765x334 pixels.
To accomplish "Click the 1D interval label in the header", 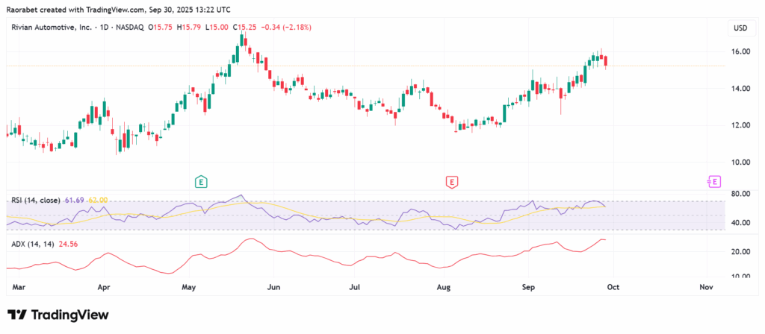I will coord(103,28).
